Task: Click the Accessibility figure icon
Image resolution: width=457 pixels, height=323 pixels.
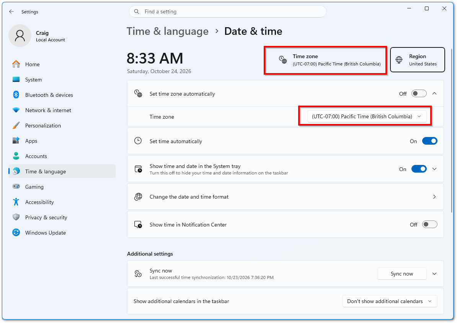Action: (16, 202)
